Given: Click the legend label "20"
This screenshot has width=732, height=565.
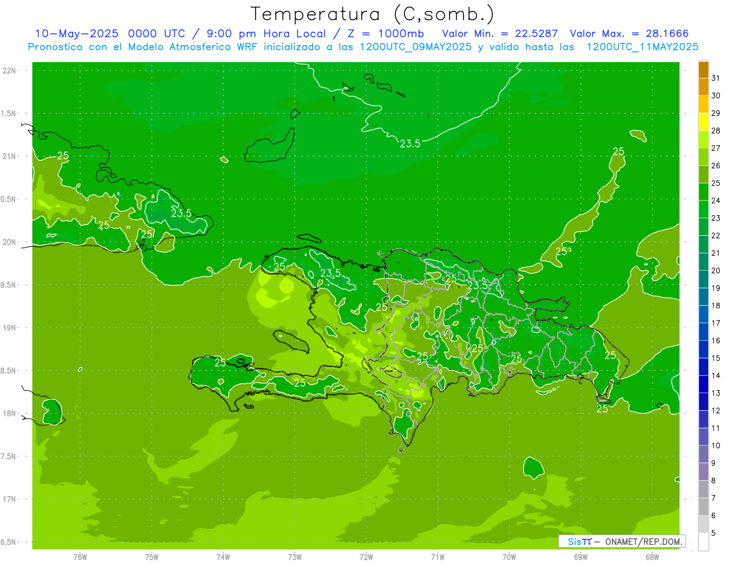Looking at the screenshot, I should 716,271.
